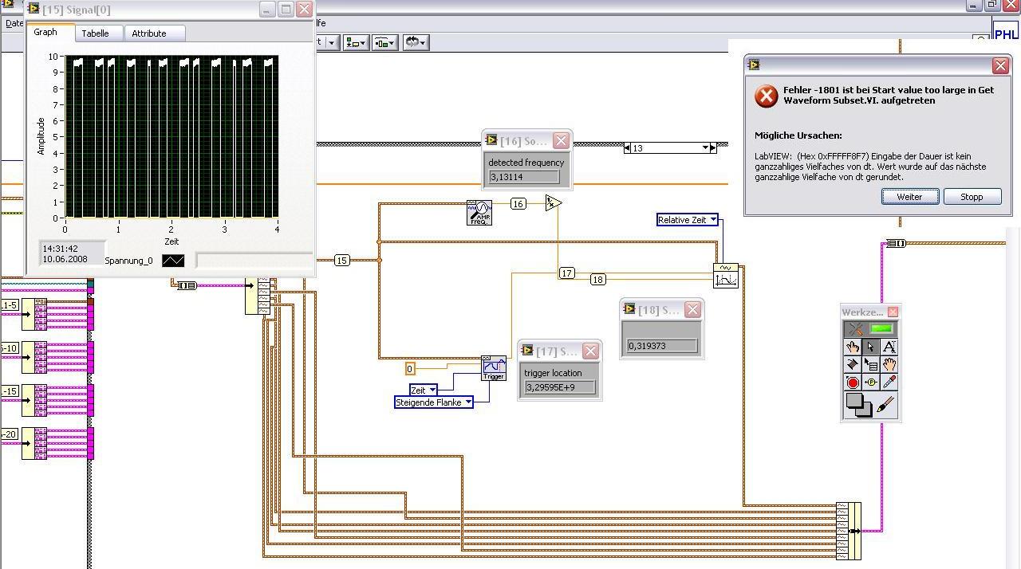Click probe marker 15 on wire
This screenshot has width=1021, height=569.
click(341, 261)
